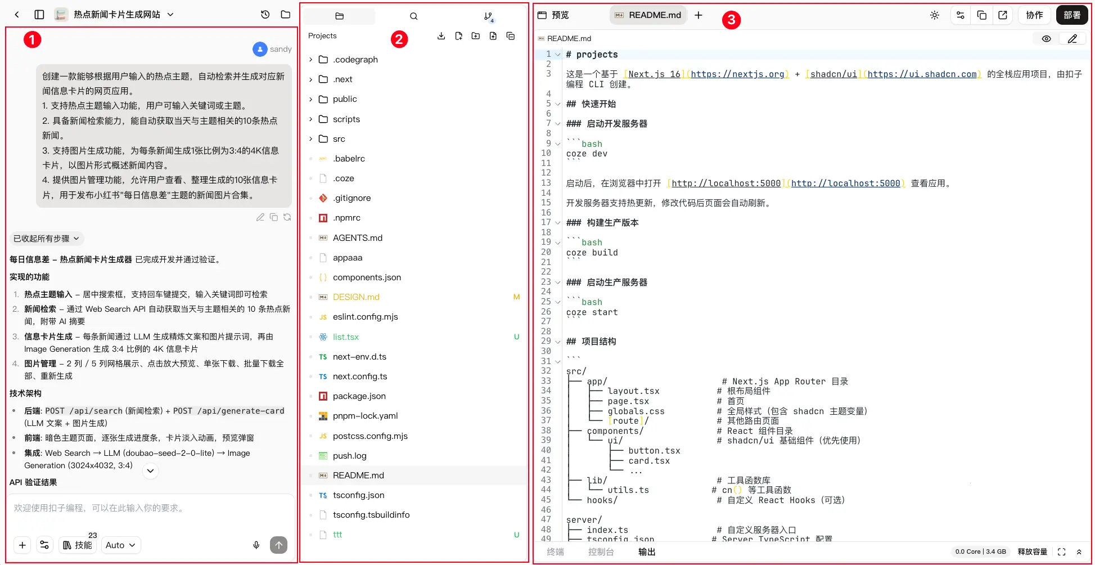Open in new window via external-link icon
Screen dimensions: 1095x565
click(1003, 15)
